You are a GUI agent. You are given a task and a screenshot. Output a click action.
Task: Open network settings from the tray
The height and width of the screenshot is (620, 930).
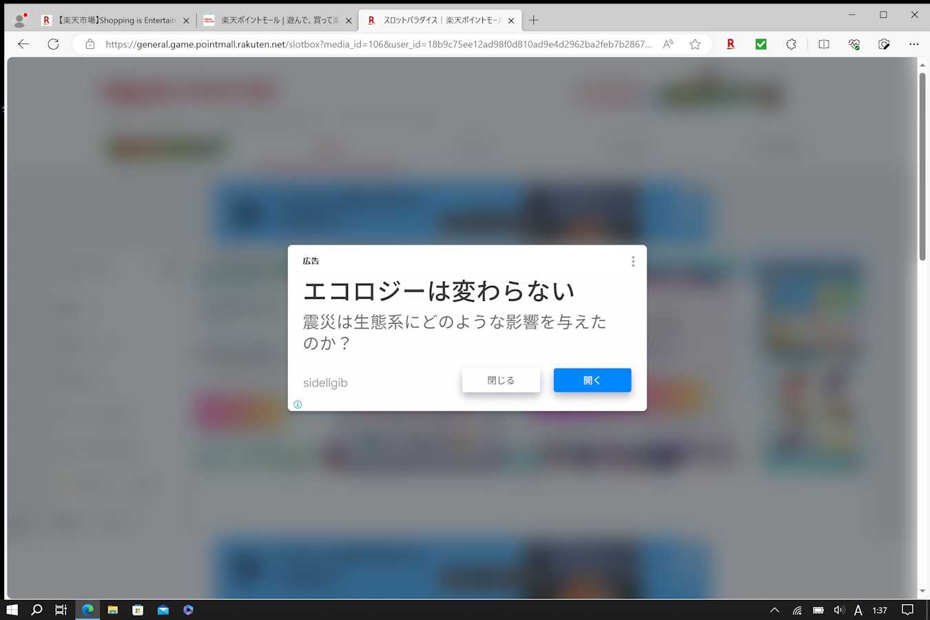tap(797, 610)
